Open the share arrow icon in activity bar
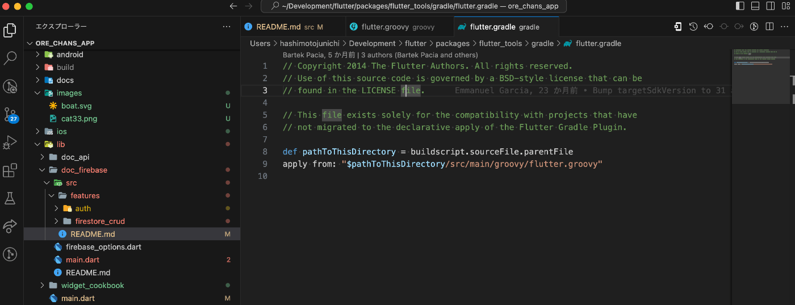Screen dimensions: 795x305 coord(10,226)
